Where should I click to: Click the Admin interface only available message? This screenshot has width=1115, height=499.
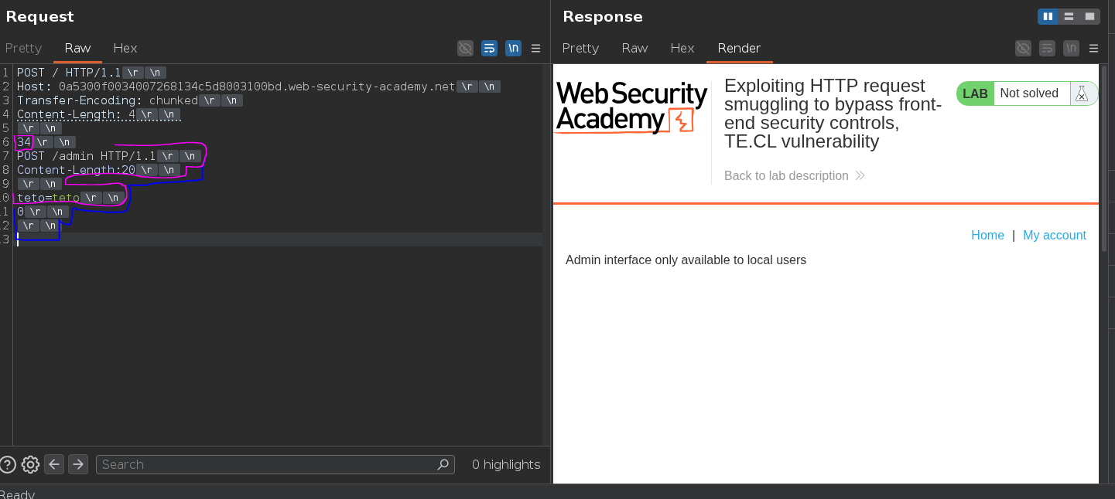tap(686, 260)
